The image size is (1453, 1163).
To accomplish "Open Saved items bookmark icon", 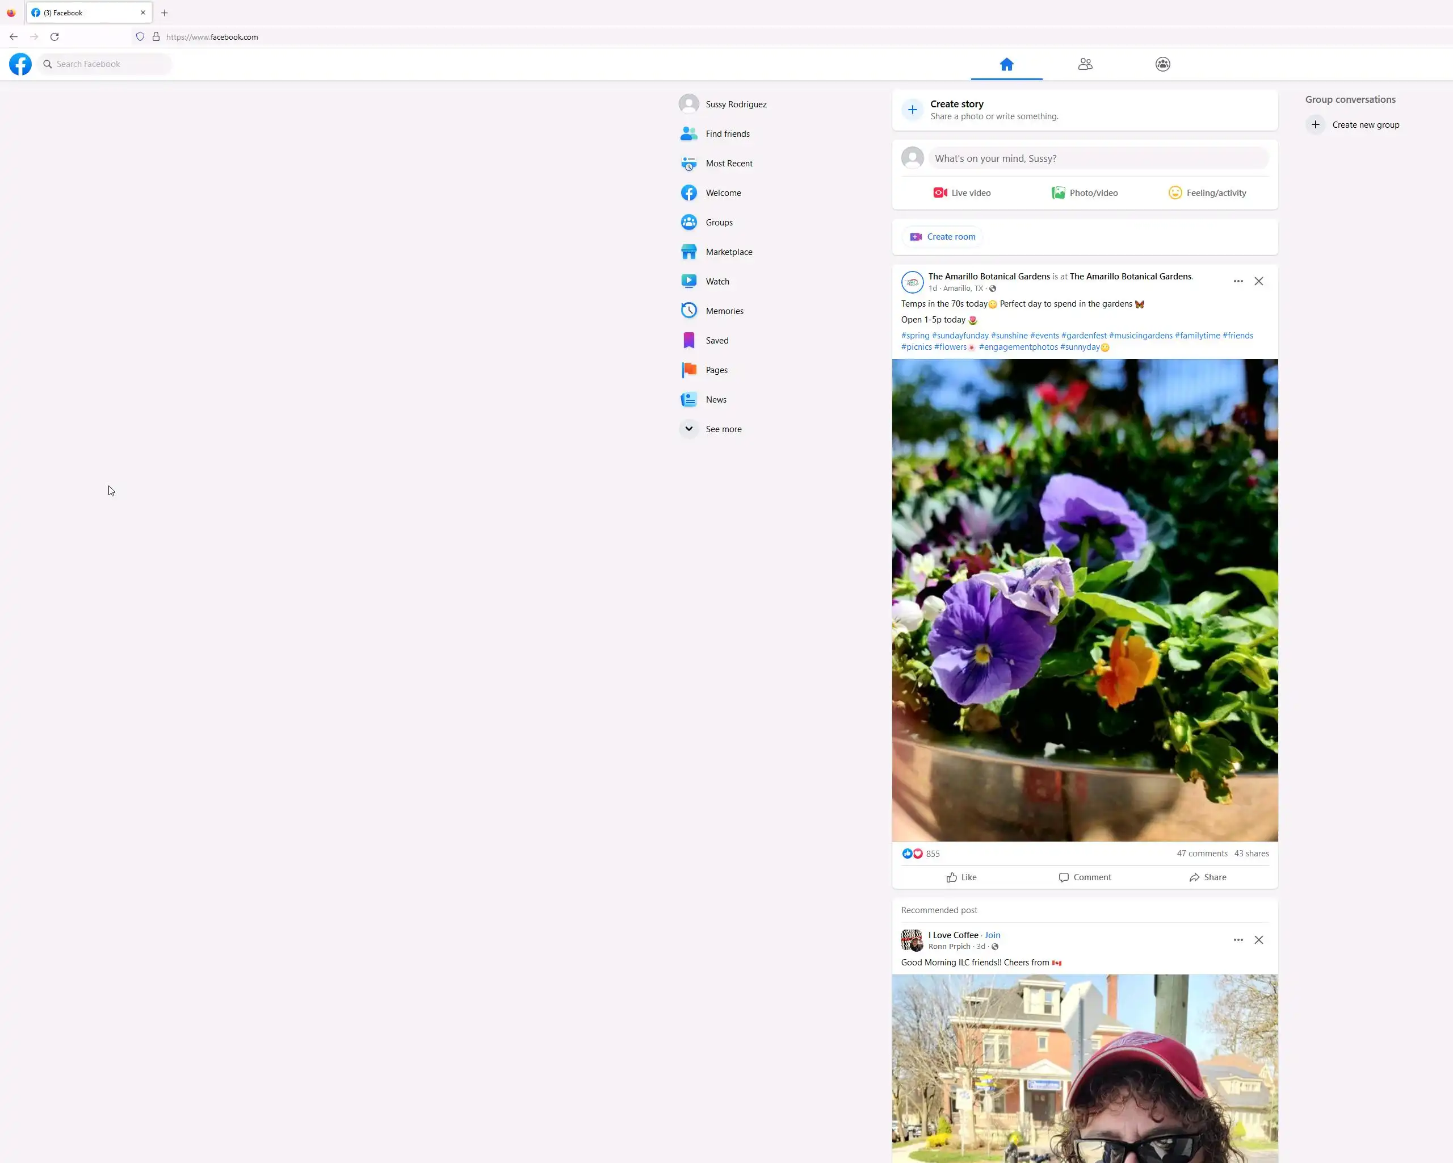I will coord(689,341).
